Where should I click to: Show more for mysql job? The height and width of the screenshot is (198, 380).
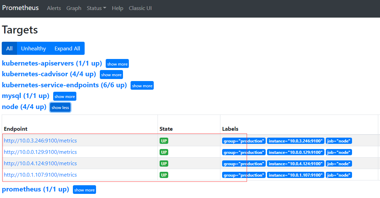65,96
